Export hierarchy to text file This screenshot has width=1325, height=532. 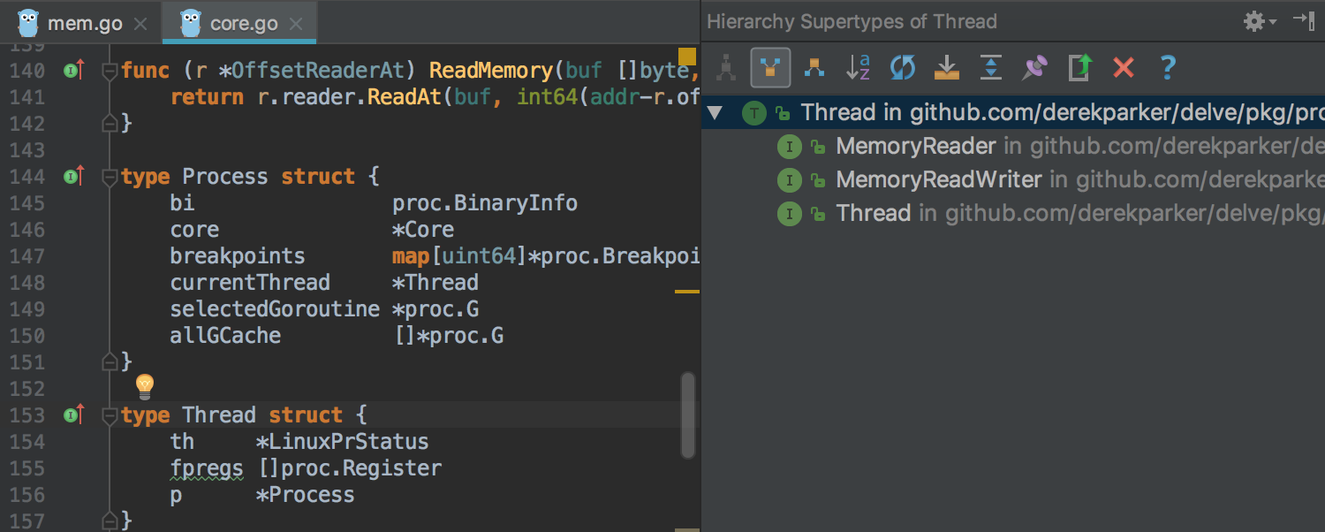(1080, 68)
